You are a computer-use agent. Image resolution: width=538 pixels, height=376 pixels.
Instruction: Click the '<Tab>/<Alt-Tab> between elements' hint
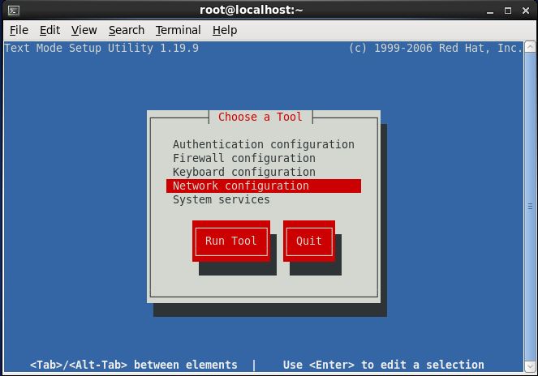pyautogui.click(x=133, y=365)
